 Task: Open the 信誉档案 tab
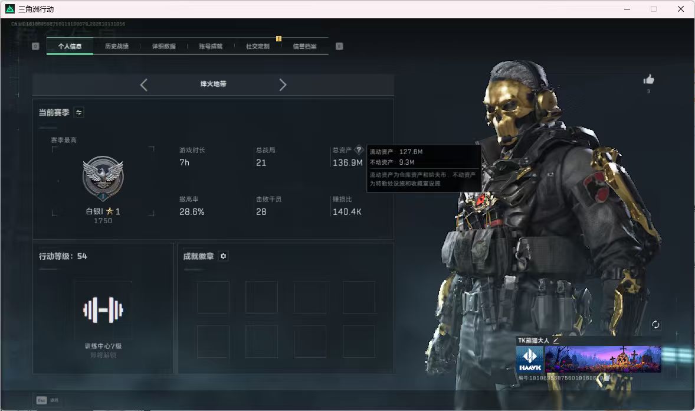tap(304, 46)
